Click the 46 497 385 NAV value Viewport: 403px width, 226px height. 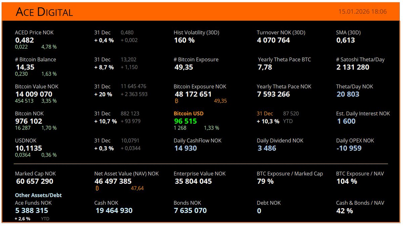[113, 181]
